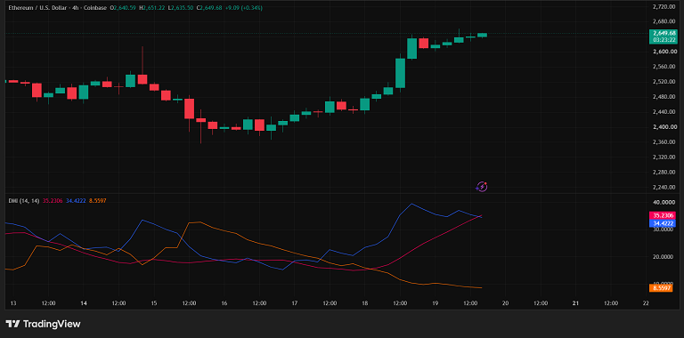Click the red DMI value 35.2306 in legend
This screenshot has width=684, height=338.
tap(53, 200)
